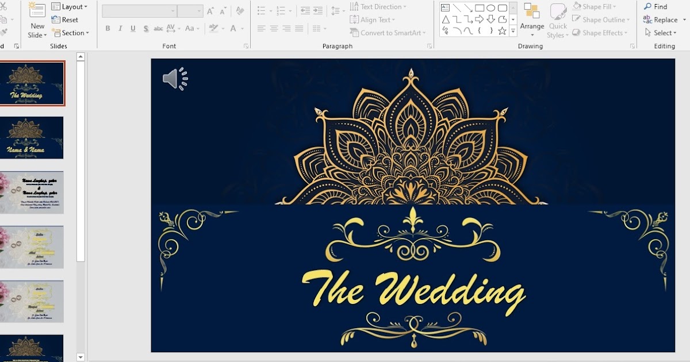Open the Layout dropdown

click(70, 6)
